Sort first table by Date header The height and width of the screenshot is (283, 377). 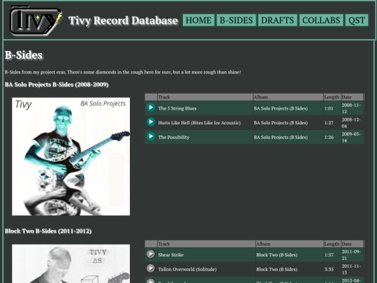(x=352, y=97)
